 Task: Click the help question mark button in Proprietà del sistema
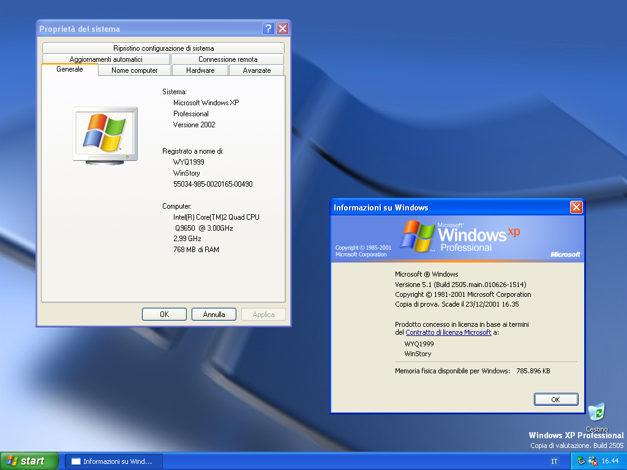268,28
